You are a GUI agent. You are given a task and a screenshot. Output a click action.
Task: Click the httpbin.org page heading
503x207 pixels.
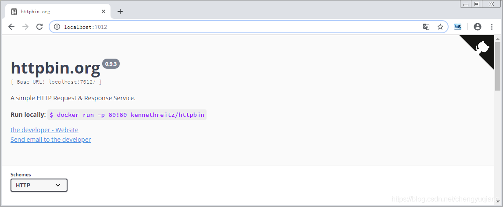coord(56,68)
